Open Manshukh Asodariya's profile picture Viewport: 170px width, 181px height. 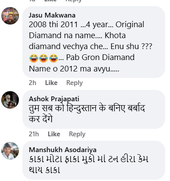tap(10, 151)
